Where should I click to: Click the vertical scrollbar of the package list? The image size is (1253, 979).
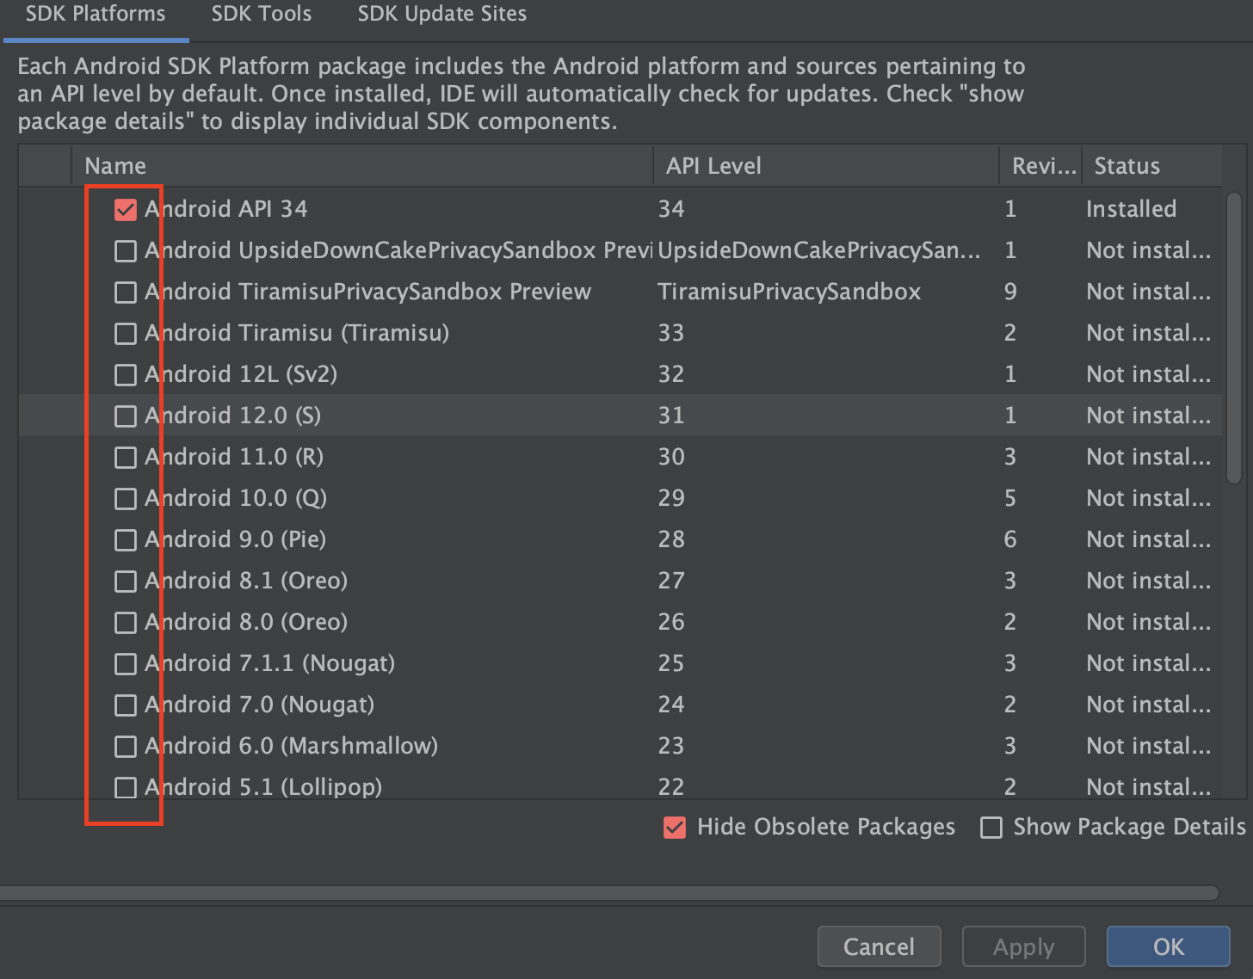coord(1234,338)
